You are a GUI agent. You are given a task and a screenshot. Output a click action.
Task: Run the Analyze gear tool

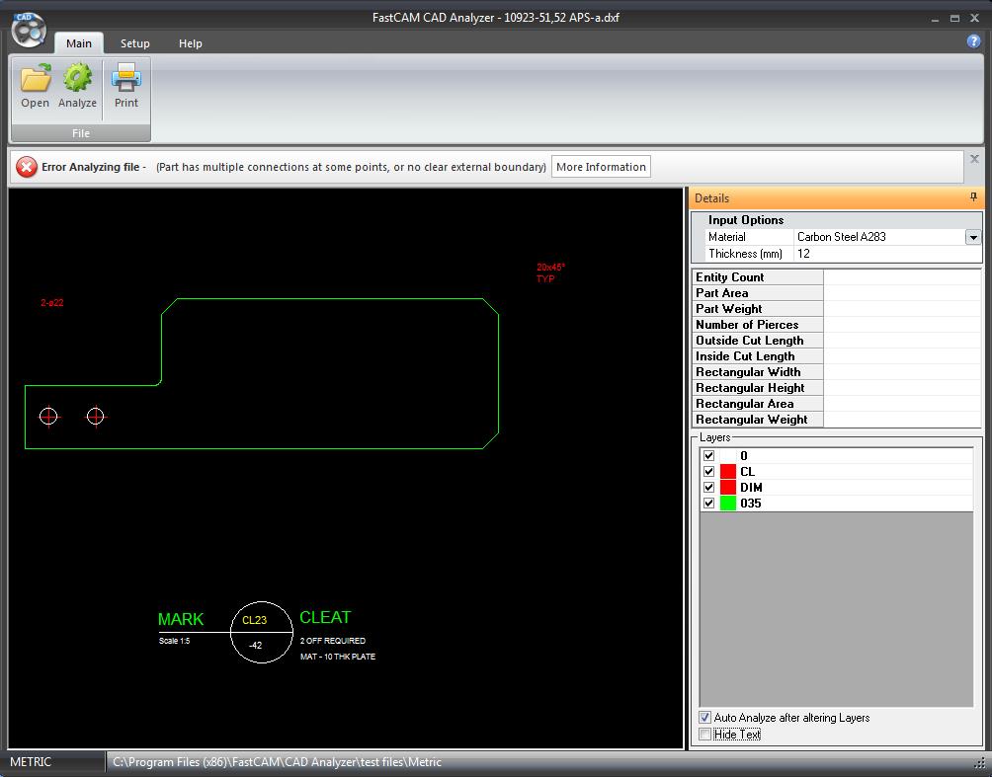coord(77,86)
